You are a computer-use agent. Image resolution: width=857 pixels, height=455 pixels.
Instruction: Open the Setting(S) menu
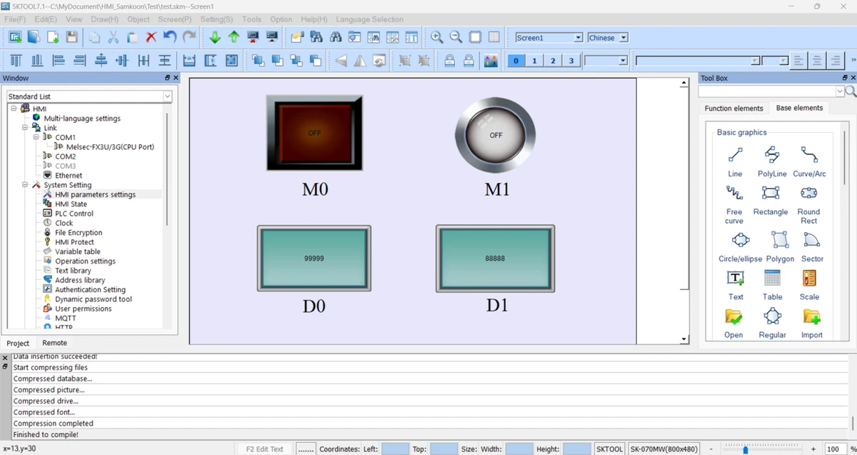click(216, 19)
